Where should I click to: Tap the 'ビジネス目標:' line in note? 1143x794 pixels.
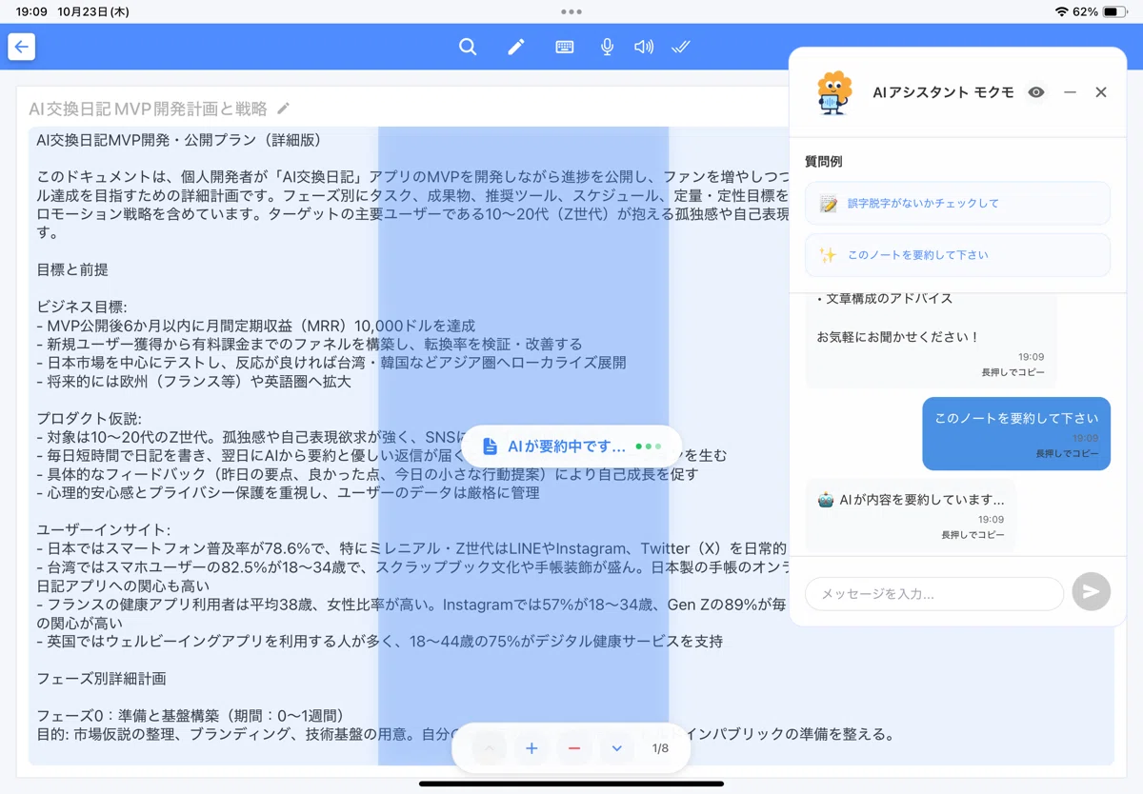(82, 307)
